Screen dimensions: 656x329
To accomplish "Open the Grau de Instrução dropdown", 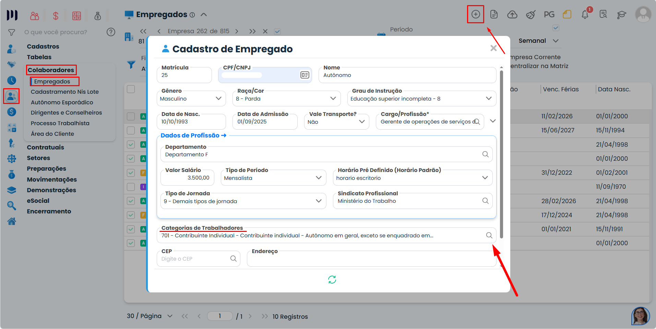I will coord(422,98).
